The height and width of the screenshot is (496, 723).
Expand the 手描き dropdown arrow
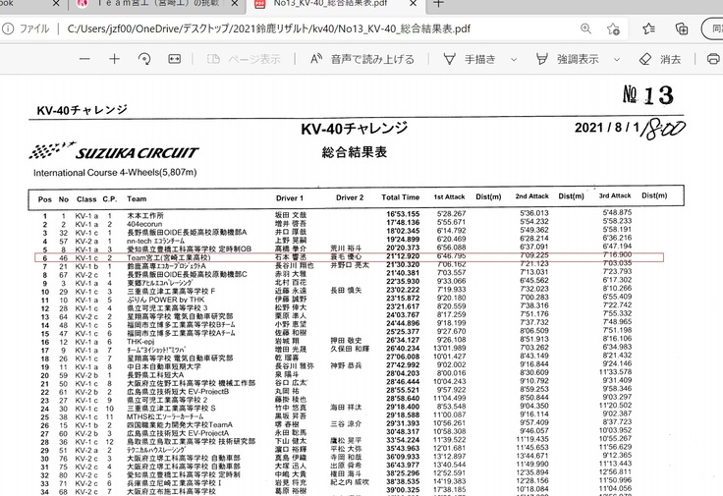[x=514, y=59]
